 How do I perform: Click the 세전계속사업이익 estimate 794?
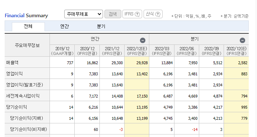coord(244,96)
